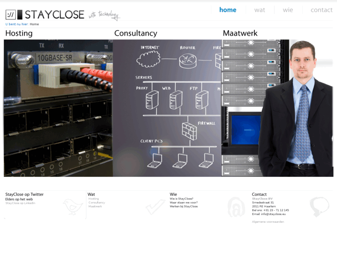Viewport: 337px width, 253px height.
Task: Open Werken bij StayClose link
Action: coord(184,206)
